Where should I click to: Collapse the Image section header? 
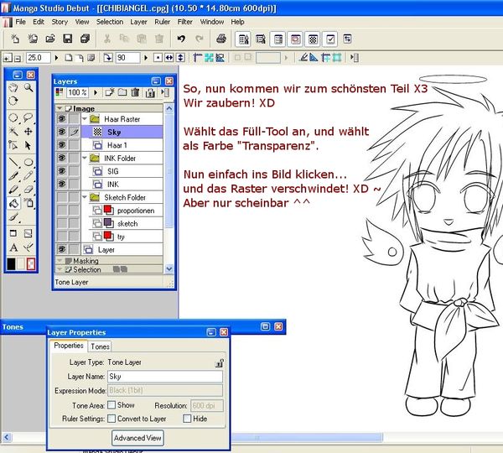coord(60,108)
